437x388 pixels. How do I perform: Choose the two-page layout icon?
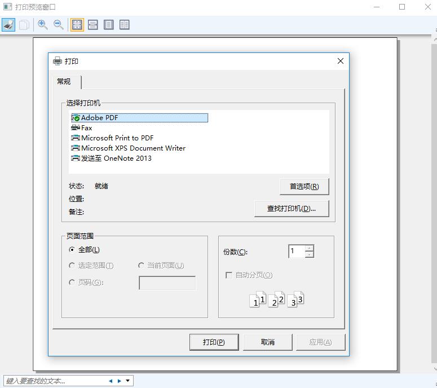coord(124,25)
